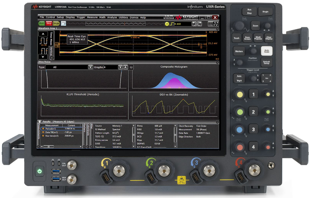Click the 4 mV trigger level field
The image size is (311, 198).
point(183,24)
